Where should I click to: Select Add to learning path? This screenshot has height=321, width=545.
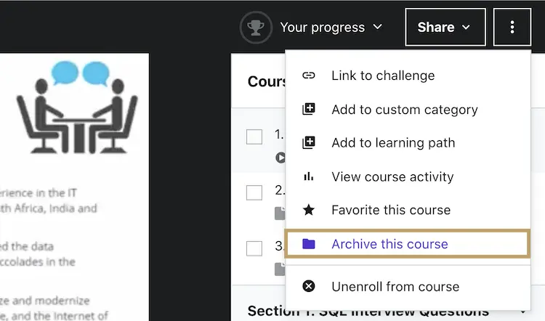[393, 143]
